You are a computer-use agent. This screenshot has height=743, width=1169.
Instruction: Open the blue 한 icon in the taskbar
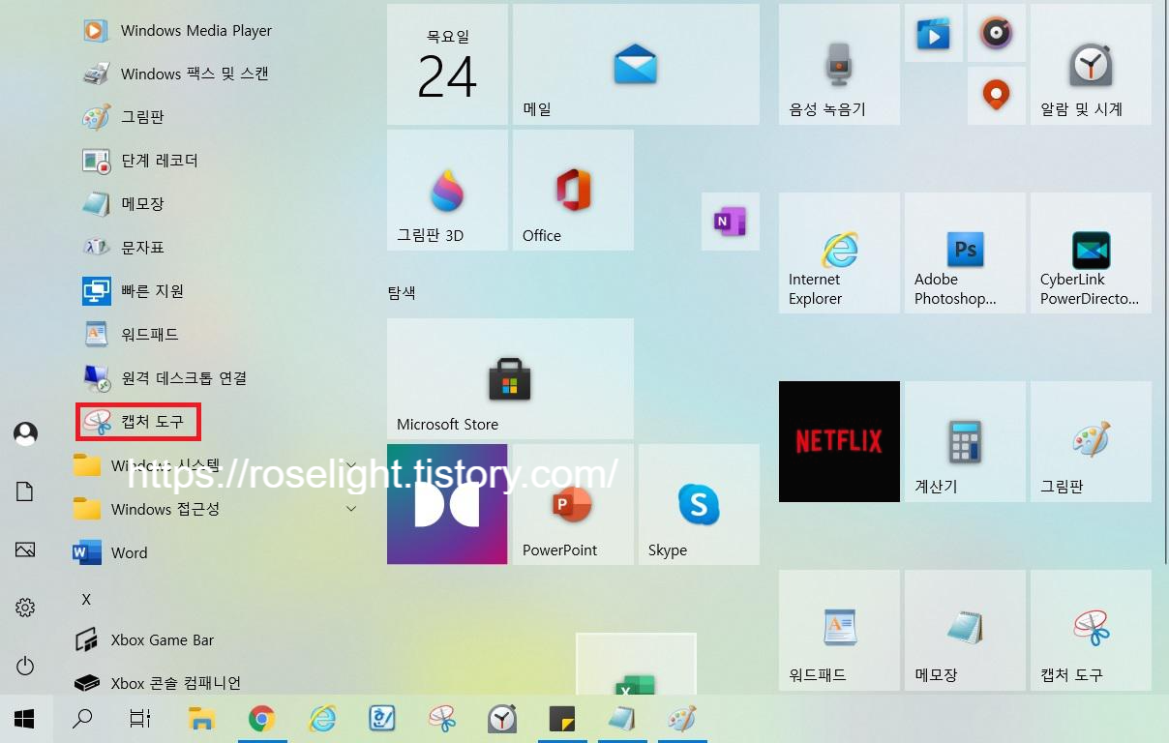[x=382, y=719]
